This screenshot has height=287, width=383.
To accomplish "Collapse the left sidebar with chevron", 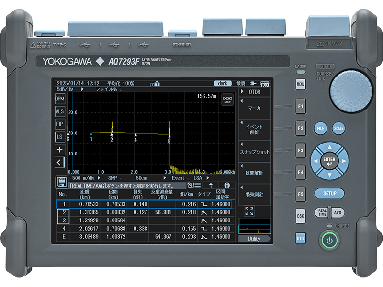I will tap(59, 163).
